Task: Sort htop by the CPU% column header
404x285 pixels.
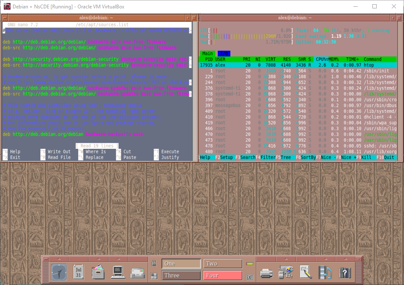Action: click(322, 59)
